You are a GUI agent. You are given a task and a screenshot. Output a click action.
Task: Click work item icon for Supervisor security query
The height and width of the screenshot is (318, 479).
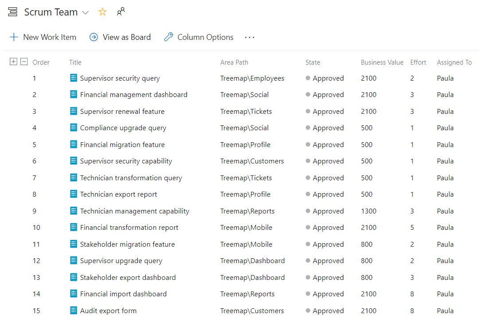pyautogui.click(x=74, y=78)
